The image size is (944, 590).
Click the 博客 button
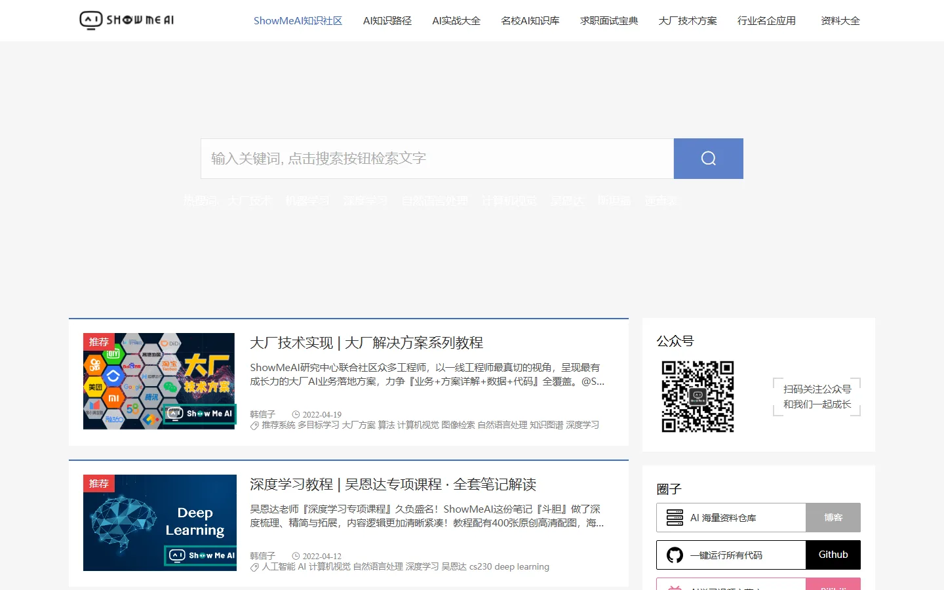pos(833,518)
